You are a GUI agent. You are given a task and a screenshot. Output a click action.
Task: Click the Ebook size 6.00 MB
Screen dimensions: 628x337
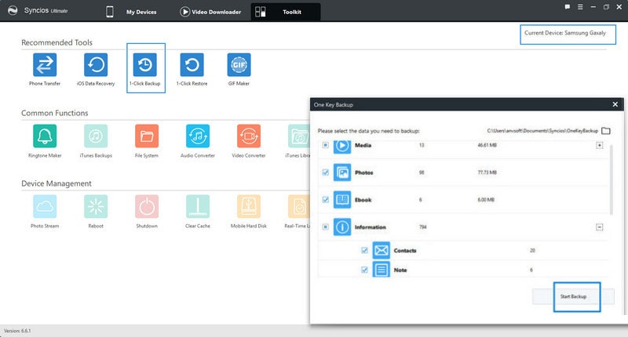pos(486,200)
